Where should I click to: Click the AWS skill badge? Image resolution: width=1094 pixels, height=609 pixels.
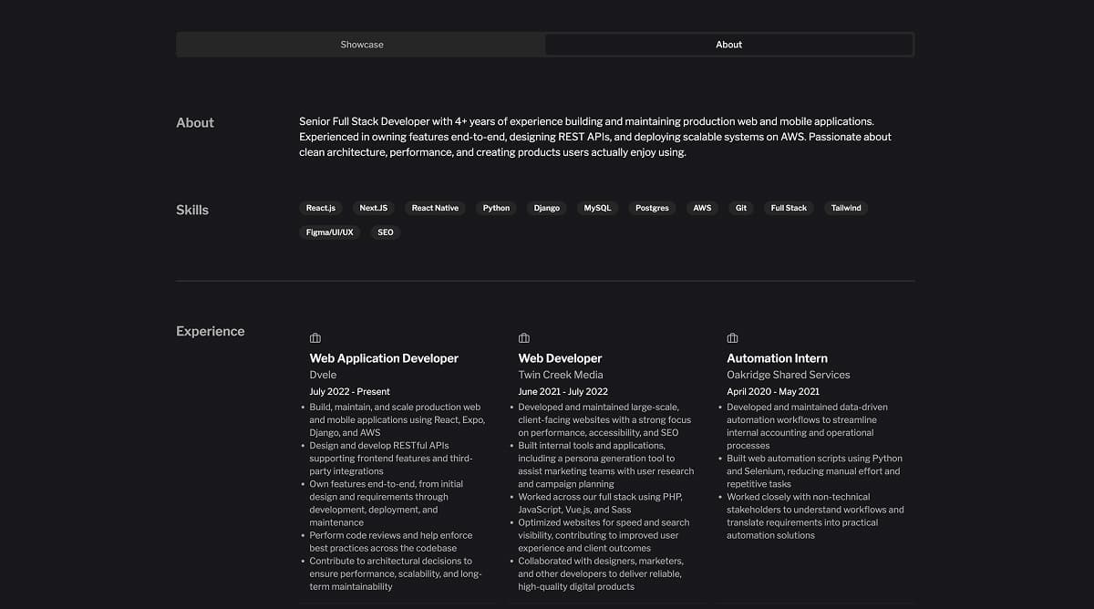pyautogui.click(x=702, y=208)
